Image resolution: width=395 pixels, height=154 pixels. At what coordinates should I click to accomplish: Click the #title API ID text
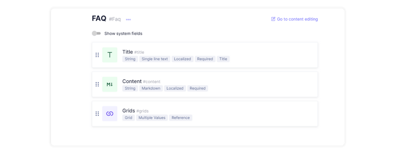point(139,52)
